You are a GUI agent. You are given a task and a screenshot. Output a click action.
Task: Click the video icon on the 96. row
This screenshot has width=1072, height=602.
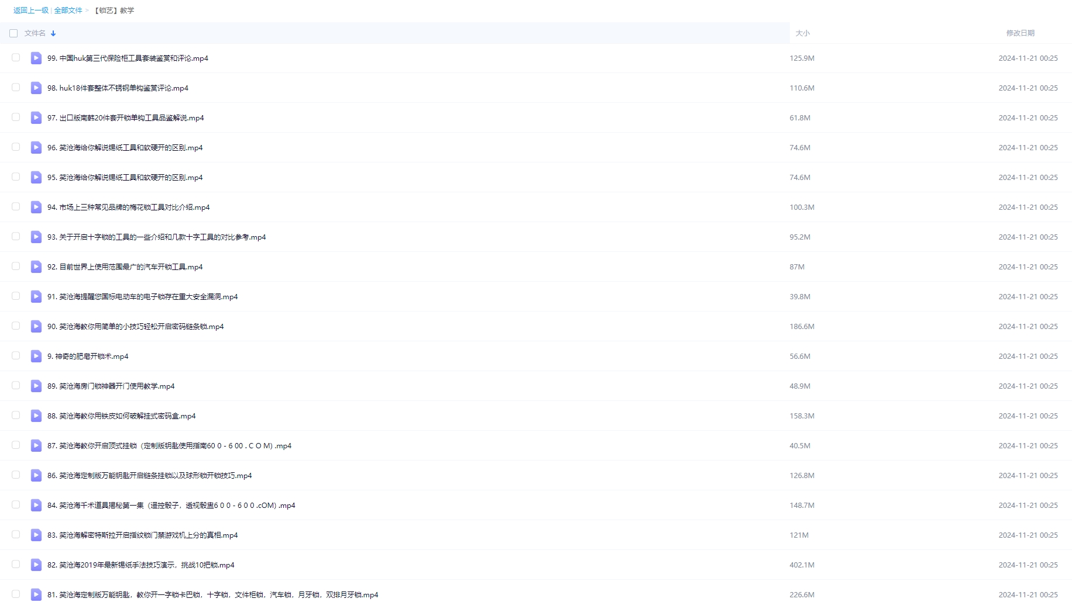point(36,147)
